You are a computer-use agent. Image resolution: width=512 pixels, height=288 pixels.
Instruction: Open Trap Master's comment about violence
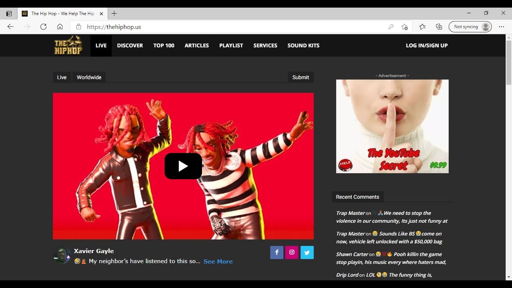pyautogui.click(x=392, y=217)
